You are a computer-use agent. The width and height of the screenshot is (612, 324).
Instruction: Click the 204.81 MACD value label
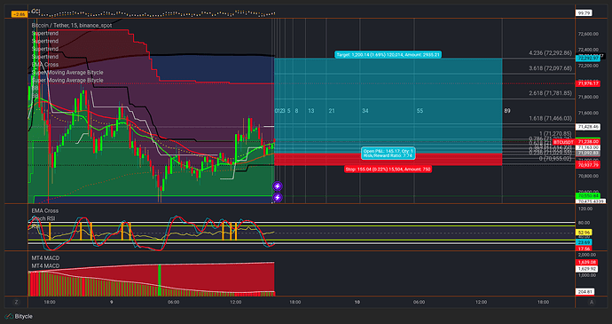click(x=585, y=291)
